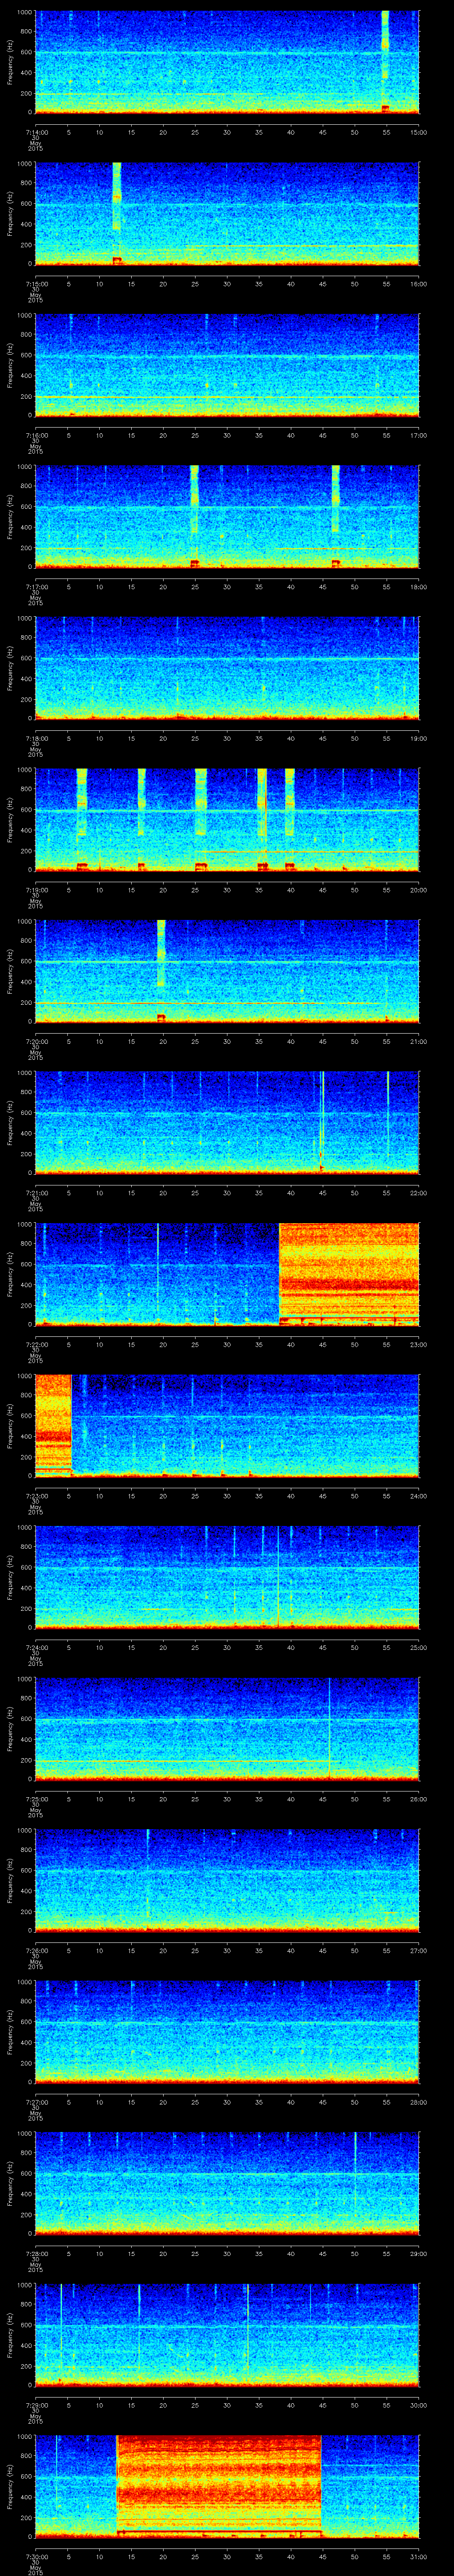Click Frequency (Hz) axis label of 7:30 panel
The height and width of the screenshot is (2576, 454).
(x=10, y=2486)
